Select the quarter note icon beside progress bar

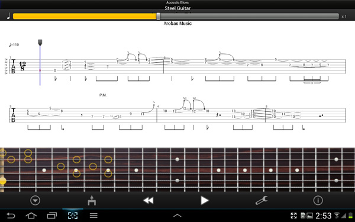[x=8, y=16]
